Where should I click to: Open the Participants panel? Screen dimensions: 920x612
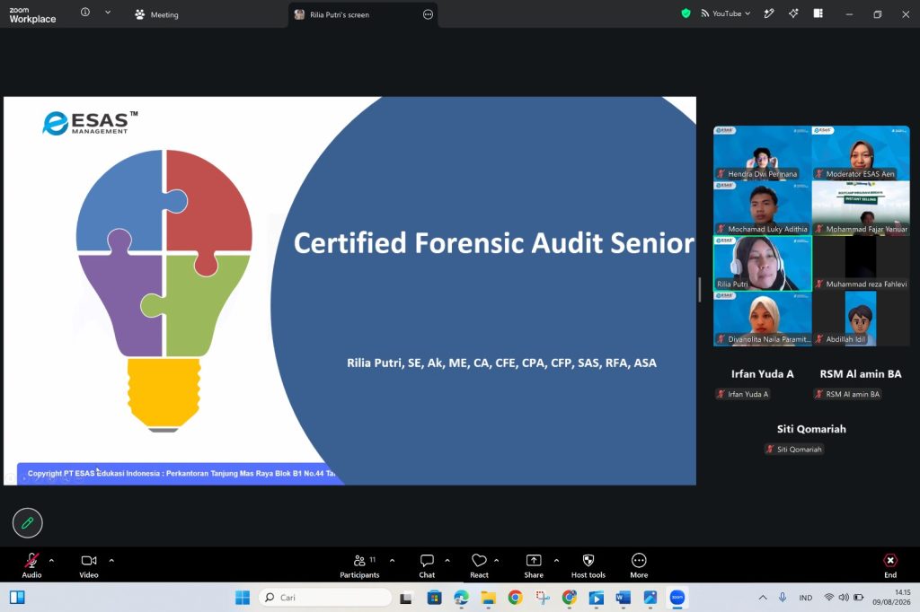[x=359, y=565]
